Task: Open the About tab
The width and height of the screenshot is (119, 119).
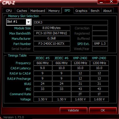Action: 107,11
